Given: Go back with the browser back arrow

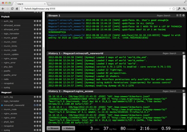Looking at the screenshot, I should [3, 9].
